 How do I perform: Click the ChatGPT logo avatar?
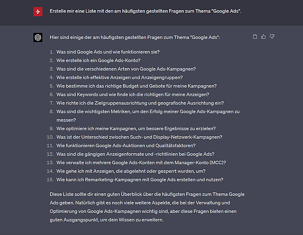(38, 37)
